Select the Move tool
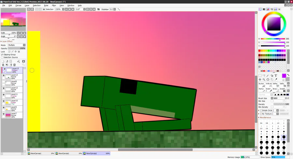The image size is (293, 159). [260, 80]
